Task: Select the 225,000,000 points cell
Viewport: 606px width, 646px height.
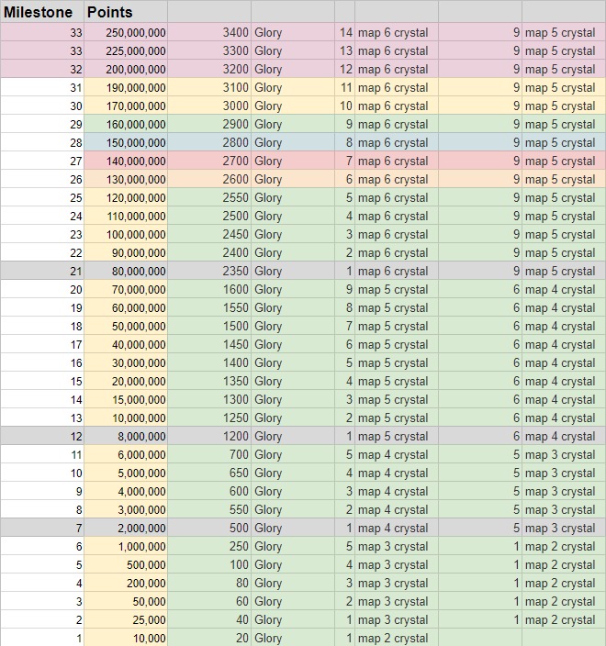Action: click(126, 50)
